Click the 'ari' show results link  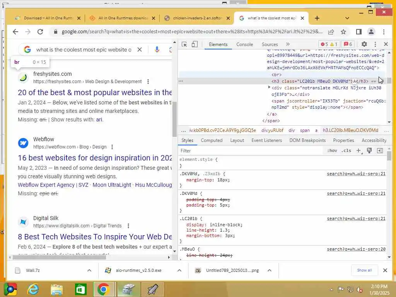[99, 120]
